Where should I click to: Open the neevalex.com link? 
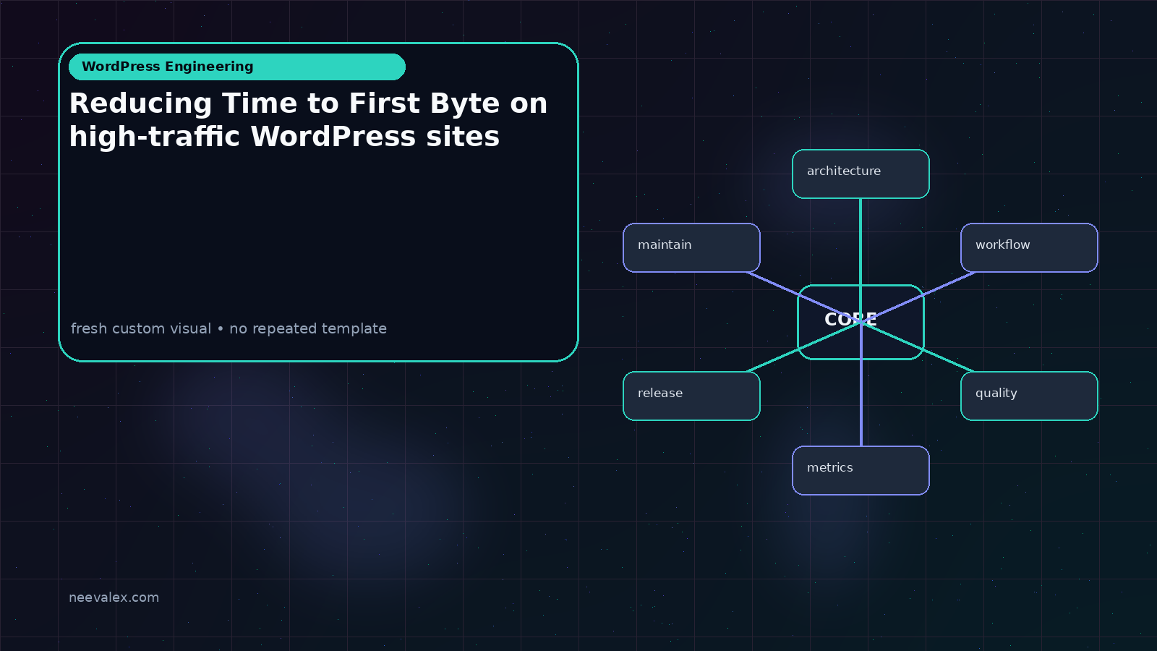click(114, 597)
